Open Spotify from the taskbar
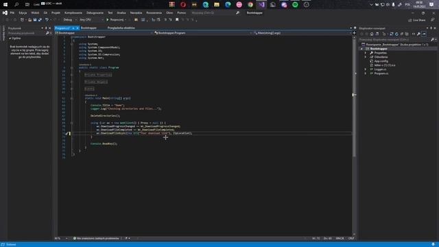The image size is (439, 247). pos(295,5)
